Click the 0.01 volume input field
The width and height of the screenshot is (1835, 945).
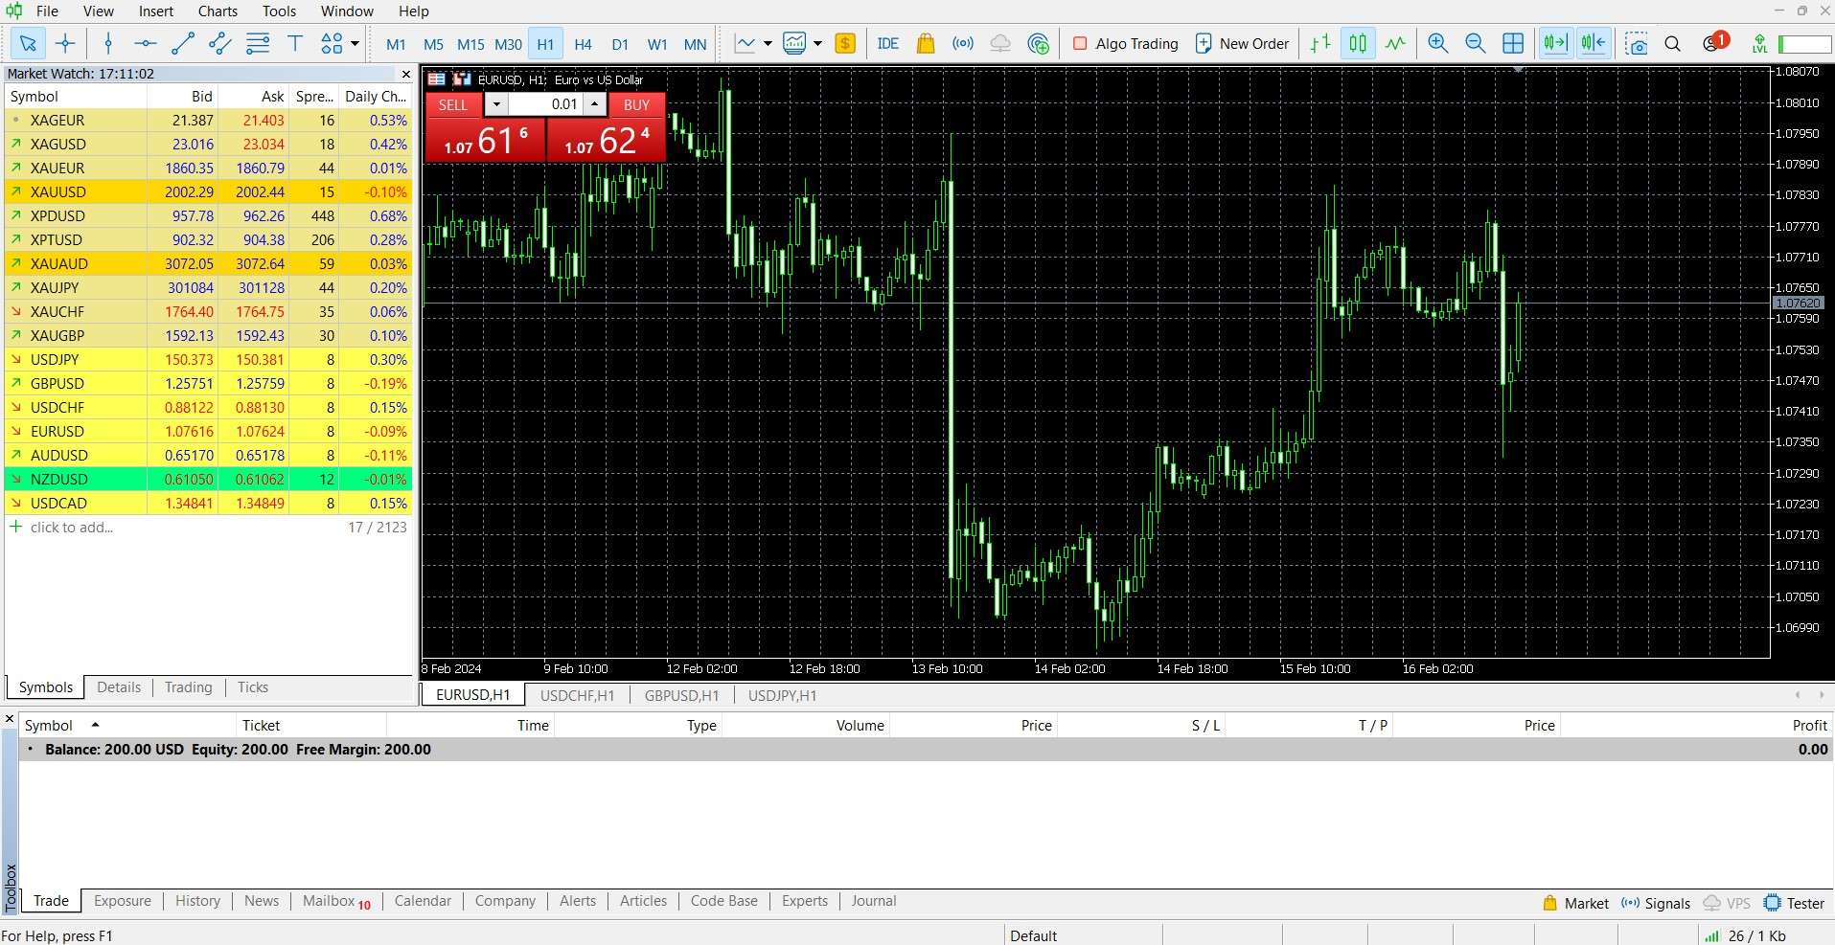(x=546, y=104)
